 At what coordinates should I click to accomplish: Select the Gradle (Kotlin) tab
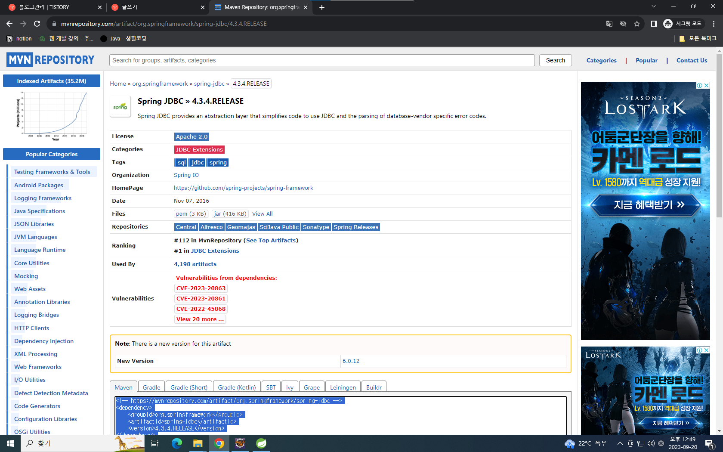(237, 387)
